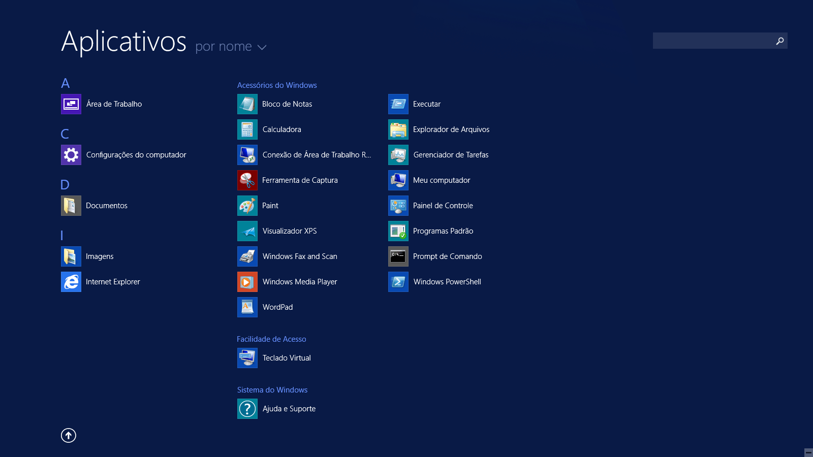Click the Facilidade de Acesso group header

[x=271, y=339]
